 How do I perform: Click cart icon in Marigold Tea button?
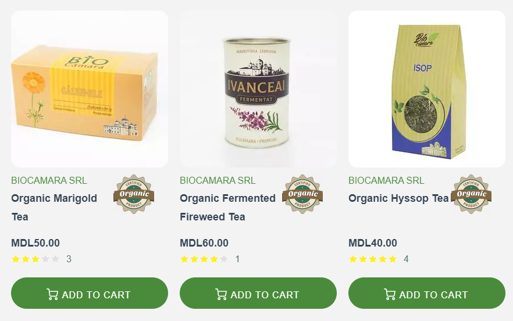pyautogui.click(x=52, y=294)
